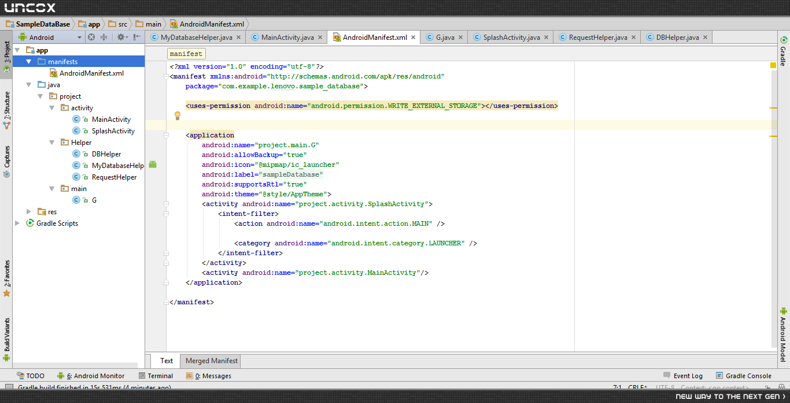Toggle the 2: Favorites side tab
The image size is (790, 403).
(x=6, y=278)
